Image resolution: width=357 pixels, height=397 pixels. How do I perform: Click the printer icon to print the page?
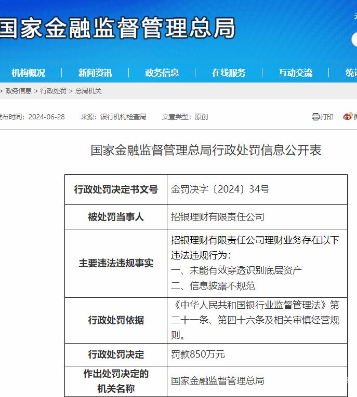315,117
